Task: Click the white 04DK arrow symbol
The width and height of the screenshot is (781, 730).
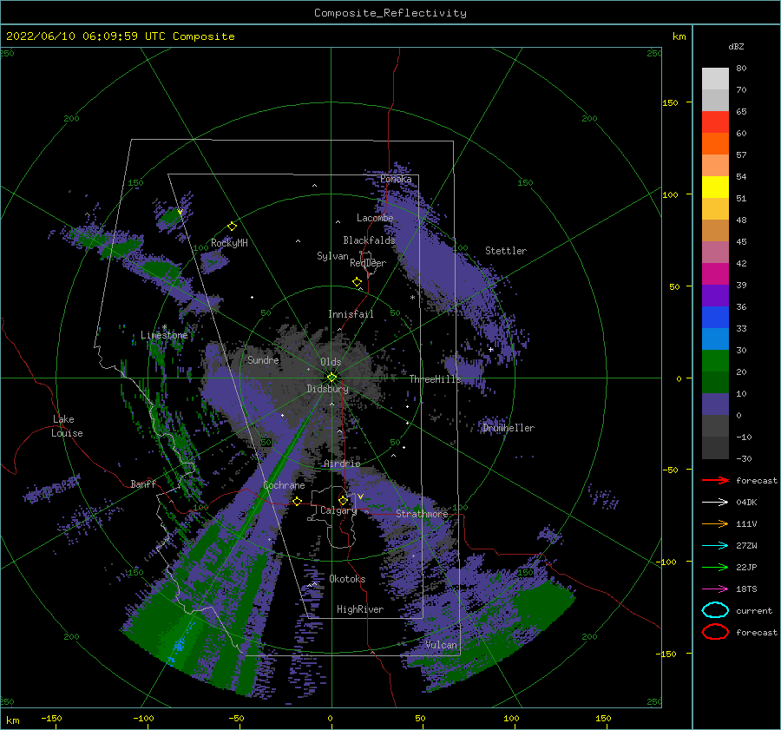Action: point(715,502)
